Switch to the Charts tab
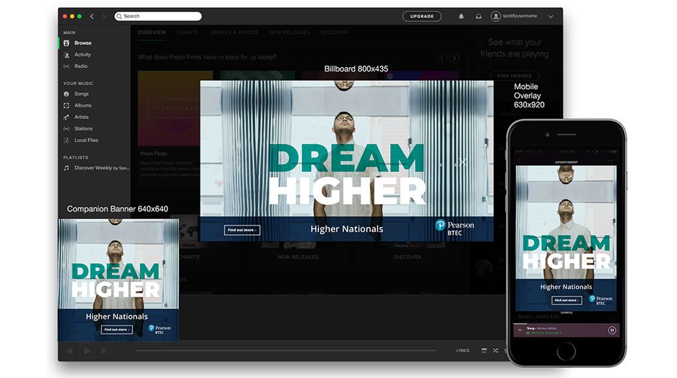677x378 pixels. [x=188, y=32]
